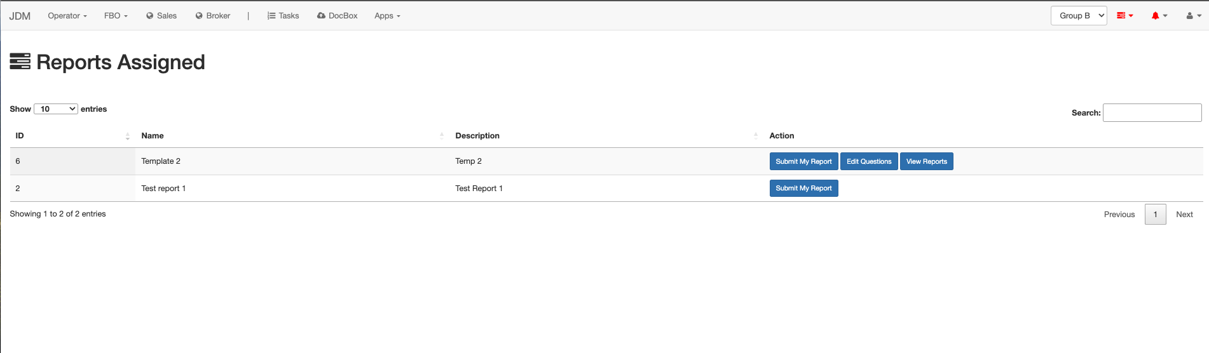Expand the FBO menu
1209x353 pixels.
tap(116, 16)
